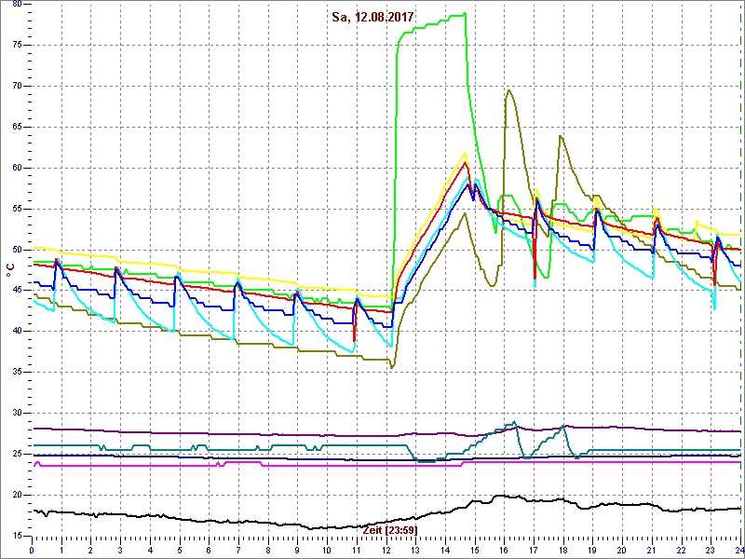Image resolution: width=745 pixels, height=559 pixels.
Task: Click hour 3 on the time axis
Action: [120, 550]
